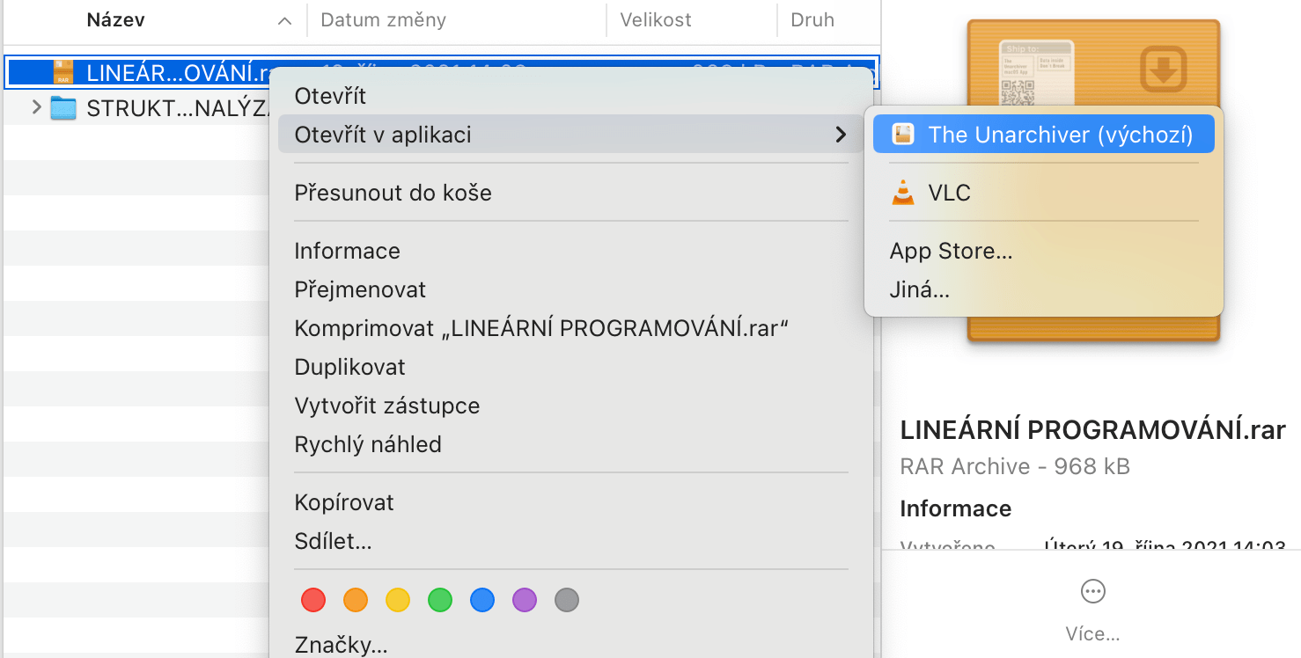The width and height of the screenshot is (1301, 658).
Task: Apply the orange color tag
Action: (356, 601)
